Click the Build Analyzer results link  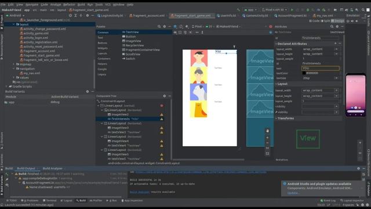pos(140,192)
